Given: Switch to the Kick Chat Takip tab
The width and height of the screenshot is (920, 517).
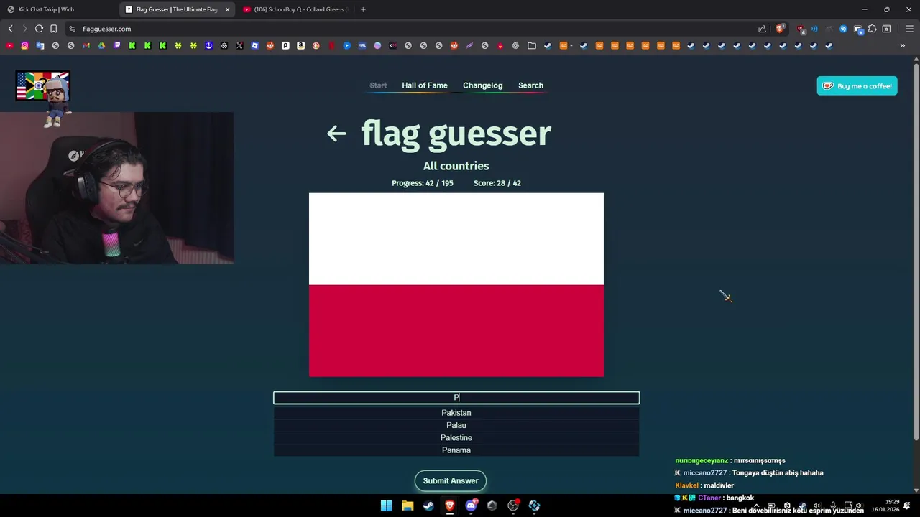Looking at the screenshot, I should (57, 9).
